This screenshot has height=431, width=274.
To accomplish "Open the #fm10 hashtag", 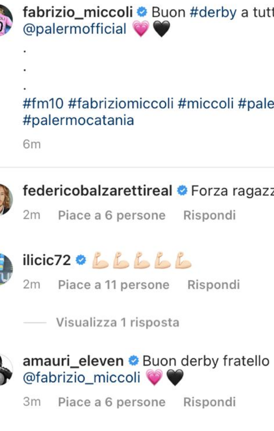I will click(x=43, y=104).
